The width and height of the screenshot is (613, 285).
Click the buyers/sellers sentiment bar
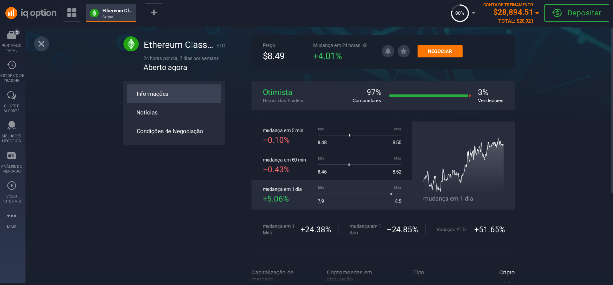coord(430,96)
